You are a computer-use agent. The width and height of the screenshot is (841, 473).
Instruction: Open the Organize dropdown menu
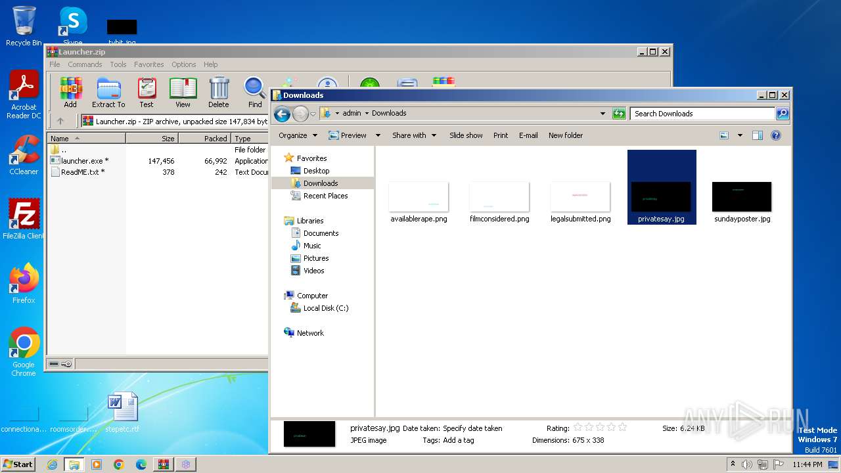298,135
